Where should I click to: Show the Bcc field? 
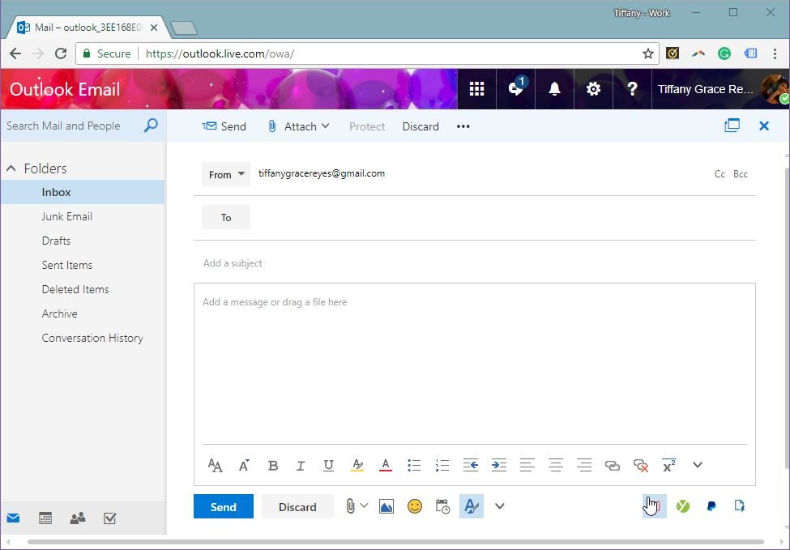point(740,174)
